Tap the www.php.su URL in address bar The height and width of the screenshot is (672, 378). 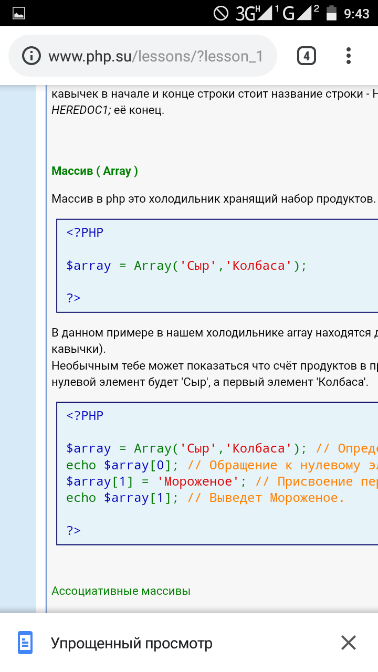[x=155, y=56]
